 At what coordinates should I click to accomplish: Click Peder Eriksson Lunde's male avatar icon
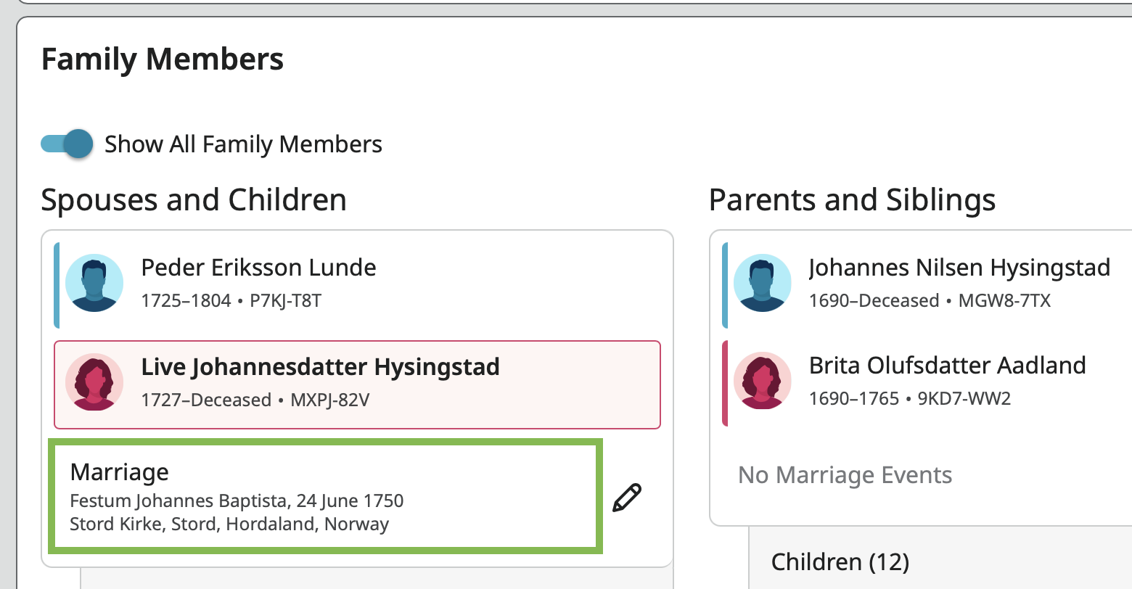[x=94, y=283]
